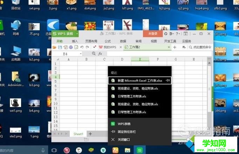The height and width of the screenshot is (154, 239).
Task: Open the 回收站 desktop icon
Action: tap(16, 5)
